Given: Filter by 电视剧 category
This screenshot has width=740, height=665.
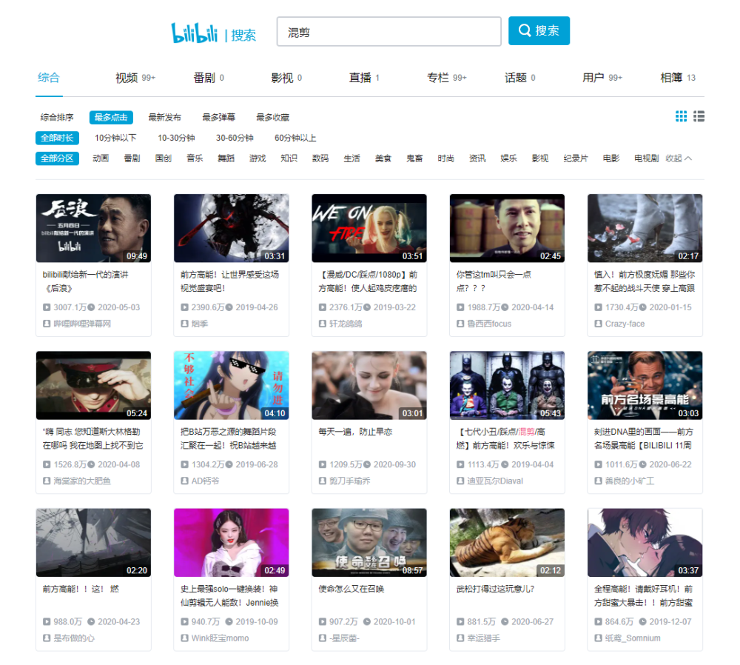Looking at the screenshot, I should [646, 158].
